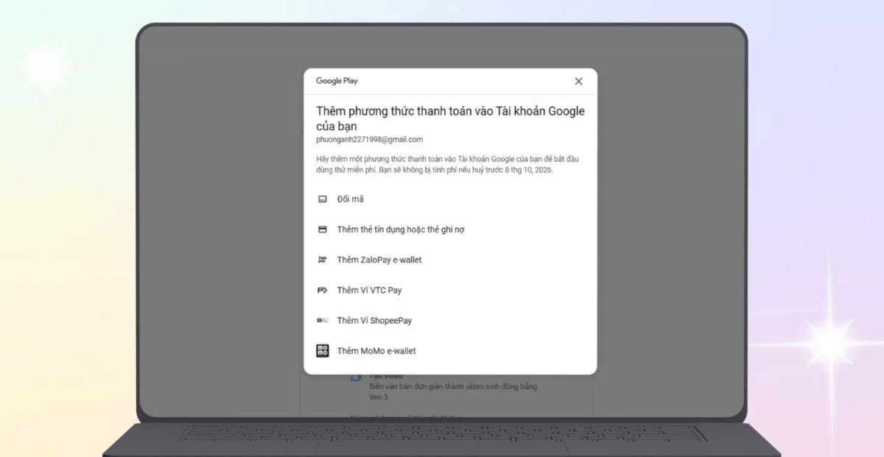Click the email phuonganh2271998@gmail.com
The width and height of the screenshot is (884, 457).
(x=369, y=139)
